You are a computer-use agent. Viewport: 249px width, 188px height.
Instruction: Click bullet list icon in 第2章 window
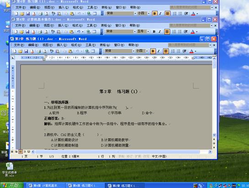[x=178, y=51]
